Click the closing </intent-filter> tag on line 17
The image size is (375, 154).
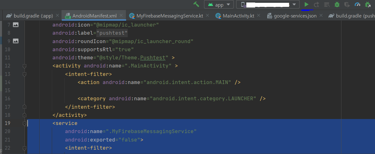(90, 107)
